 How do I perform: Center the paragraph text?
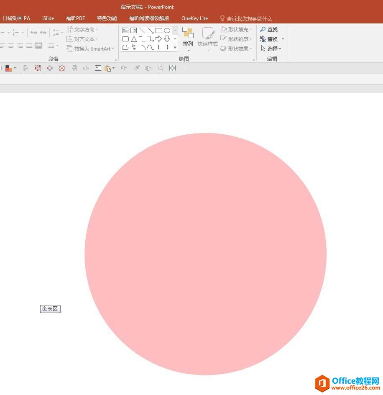(11, 46)
